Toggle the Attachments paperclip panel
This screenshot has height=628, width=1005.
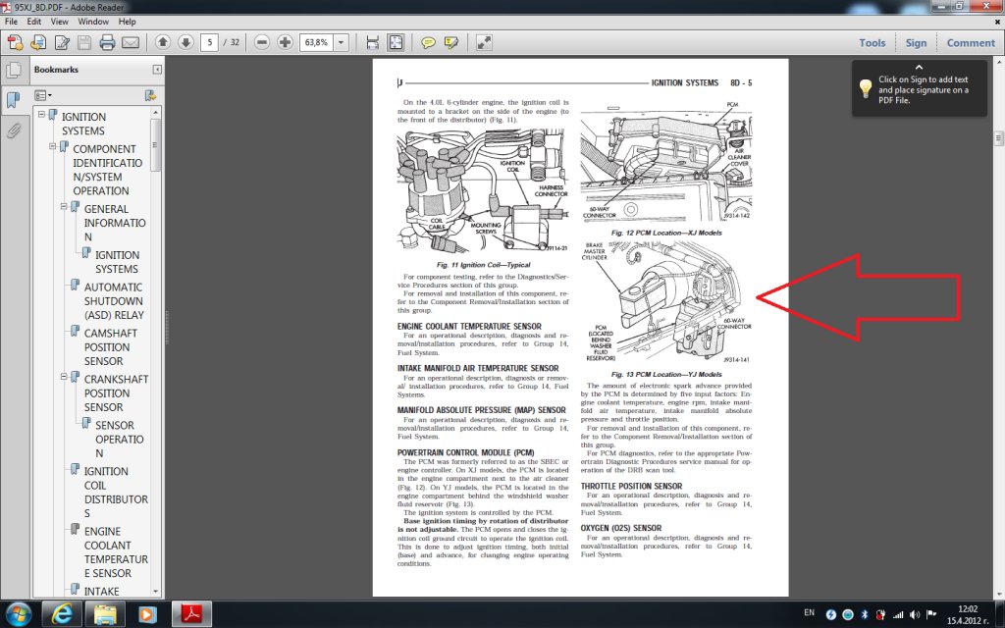pyautogui.click(x=14, y=131)
